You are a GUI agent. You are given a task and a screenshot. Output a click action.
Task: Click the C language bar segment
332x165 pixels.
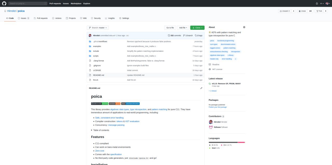point(223,142)
